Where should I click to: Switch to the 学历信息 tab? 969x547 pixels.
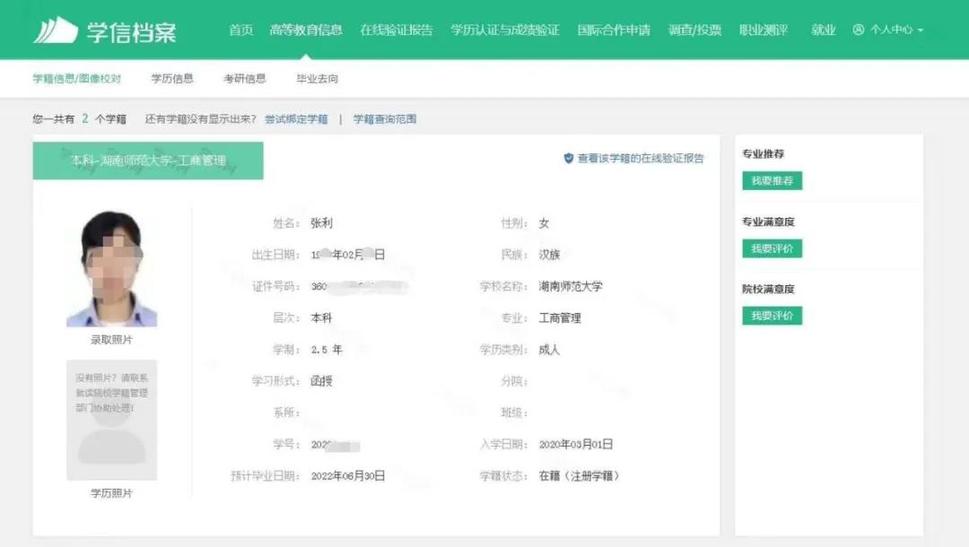click(172, 78)
